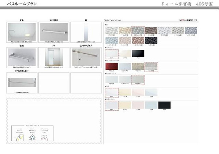Click the Color Variation heading

112,20
